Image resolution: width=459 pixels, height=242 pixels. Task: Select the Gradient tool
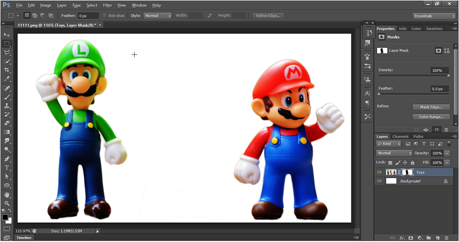7,132
